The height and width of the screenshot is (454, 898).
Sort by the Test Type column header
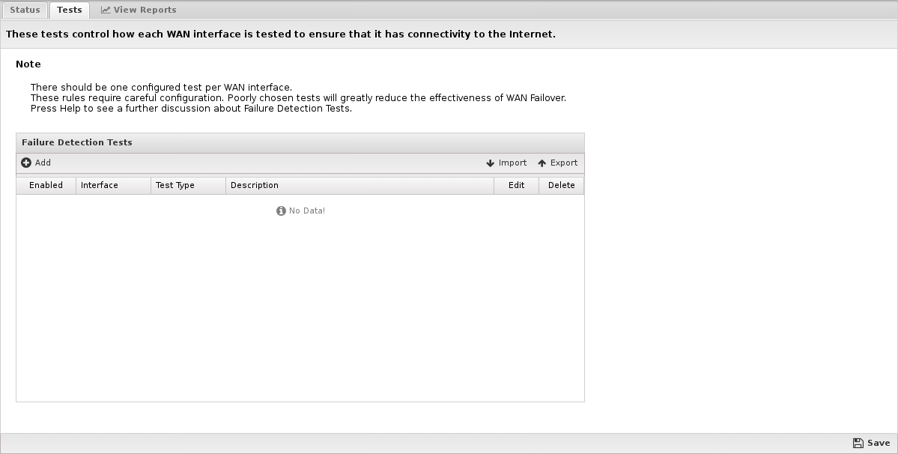[189, 186]
